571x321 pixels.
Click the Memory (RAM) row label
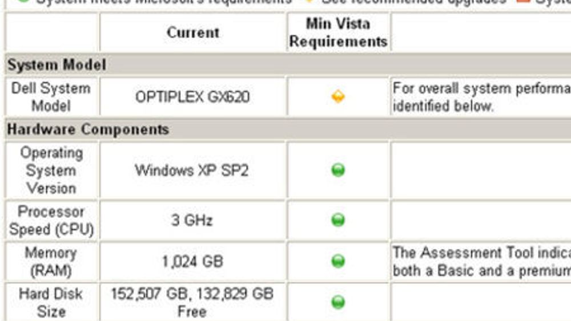(51, 261)
